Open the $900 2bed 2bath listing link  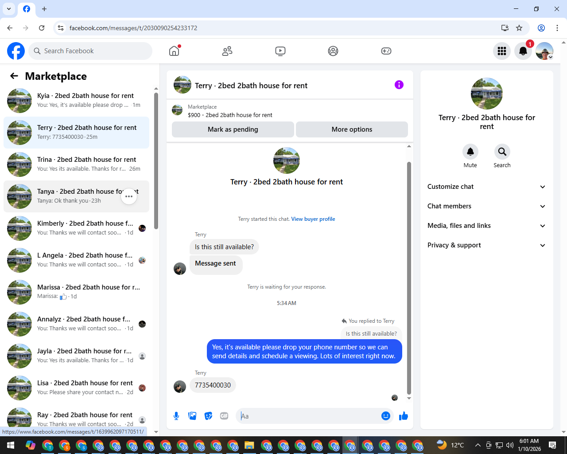(x=230, y=115)
